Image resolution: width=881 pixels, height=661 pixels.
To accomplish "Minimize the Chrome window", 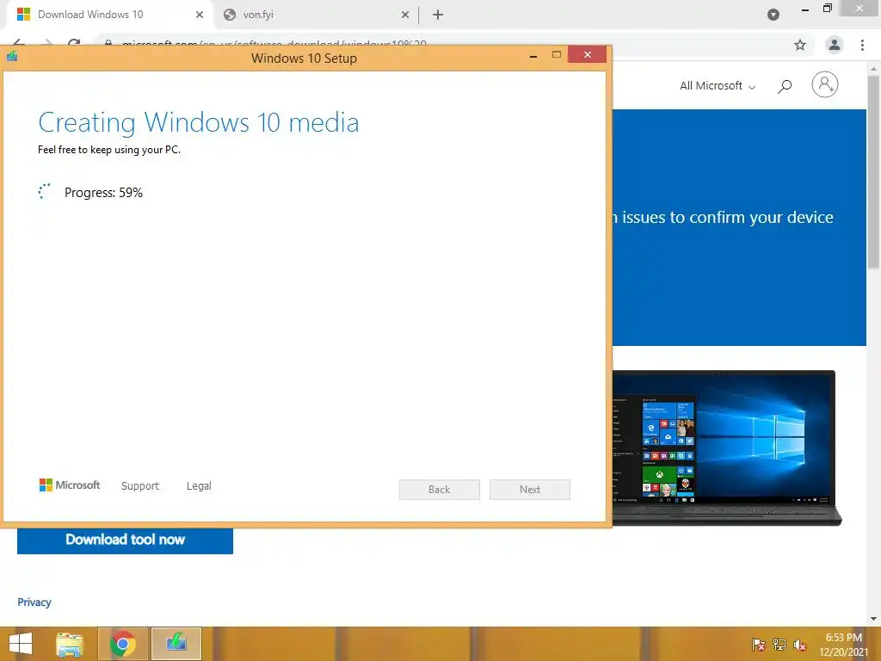I will coord(805,9).
